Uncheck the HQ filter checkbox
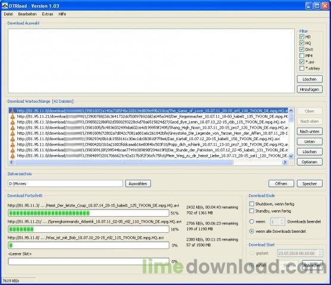Viewport: 331px width, 285px height. (302, 43)
